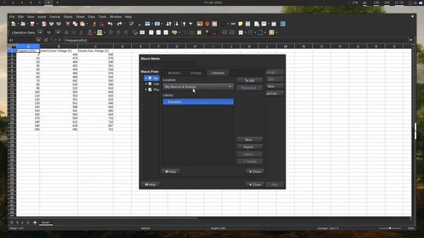Click the green plus Add Decimal Place icon
The image size is (424, 238).
tap(207, 32)
